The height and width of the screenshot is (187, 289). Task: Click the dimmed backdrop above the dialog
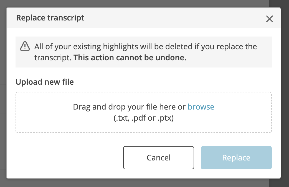click(x=144, y=3)
